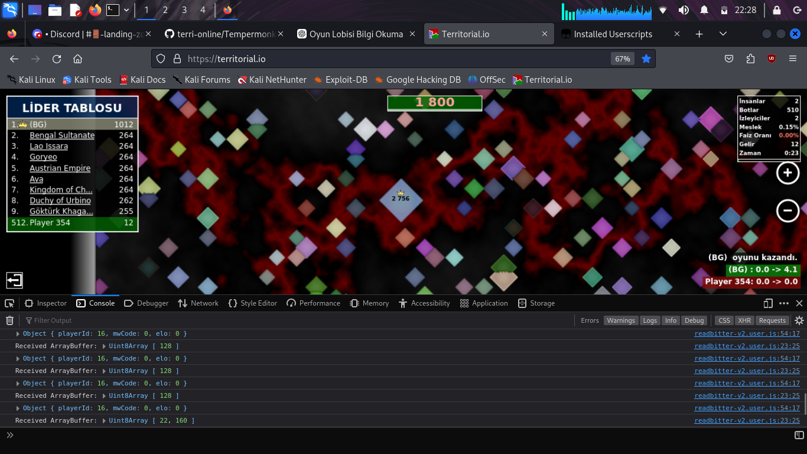Save to Pocket icon in toolbar
The image size is (807, 454).
tap(729, 59)
